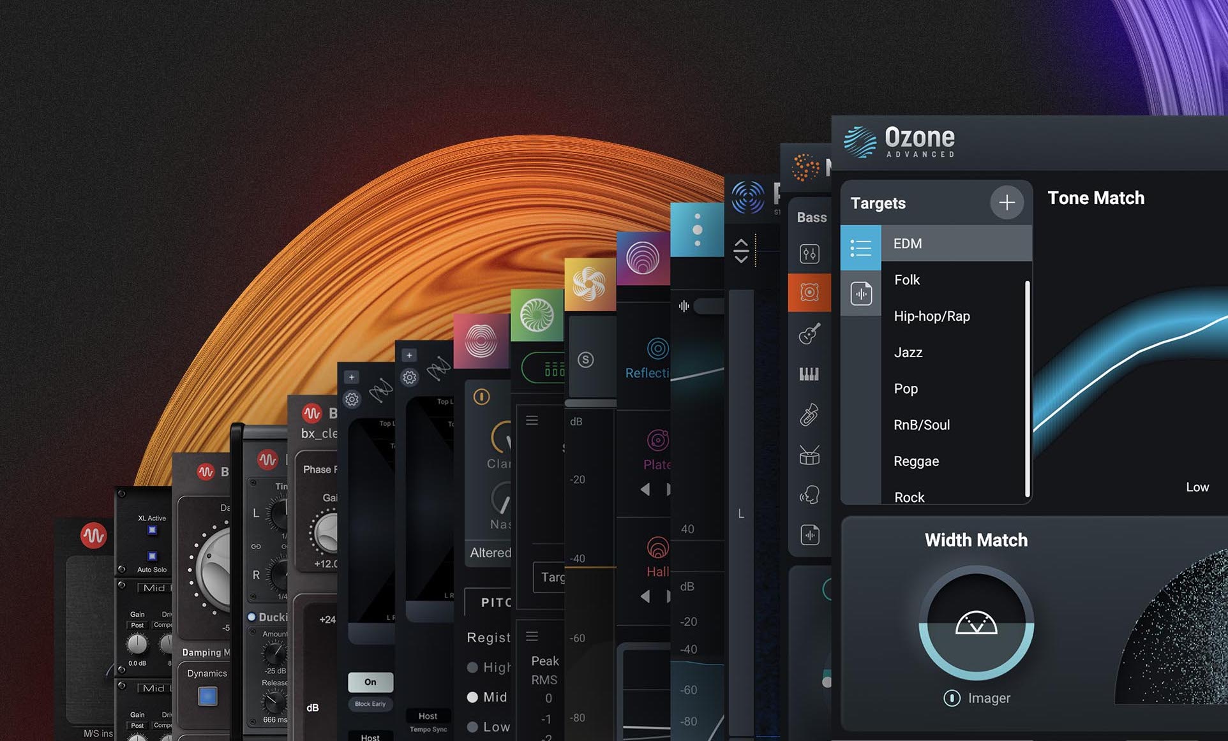
Task: Click the Targets list scrollbar
Action: (1027, 388)
